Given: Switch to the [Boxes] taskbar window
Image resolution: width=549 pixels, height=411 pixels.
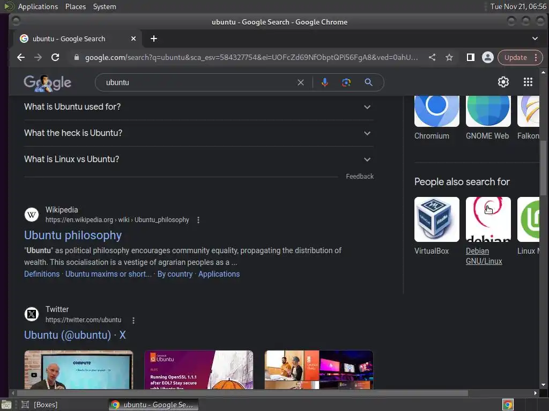Looking at the screenshot, I should [39, 405].
